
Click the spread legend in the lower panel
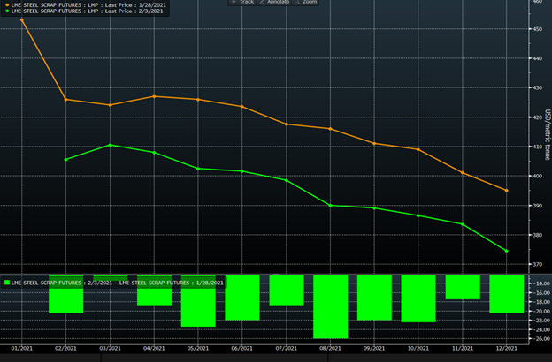click(115, 282)
